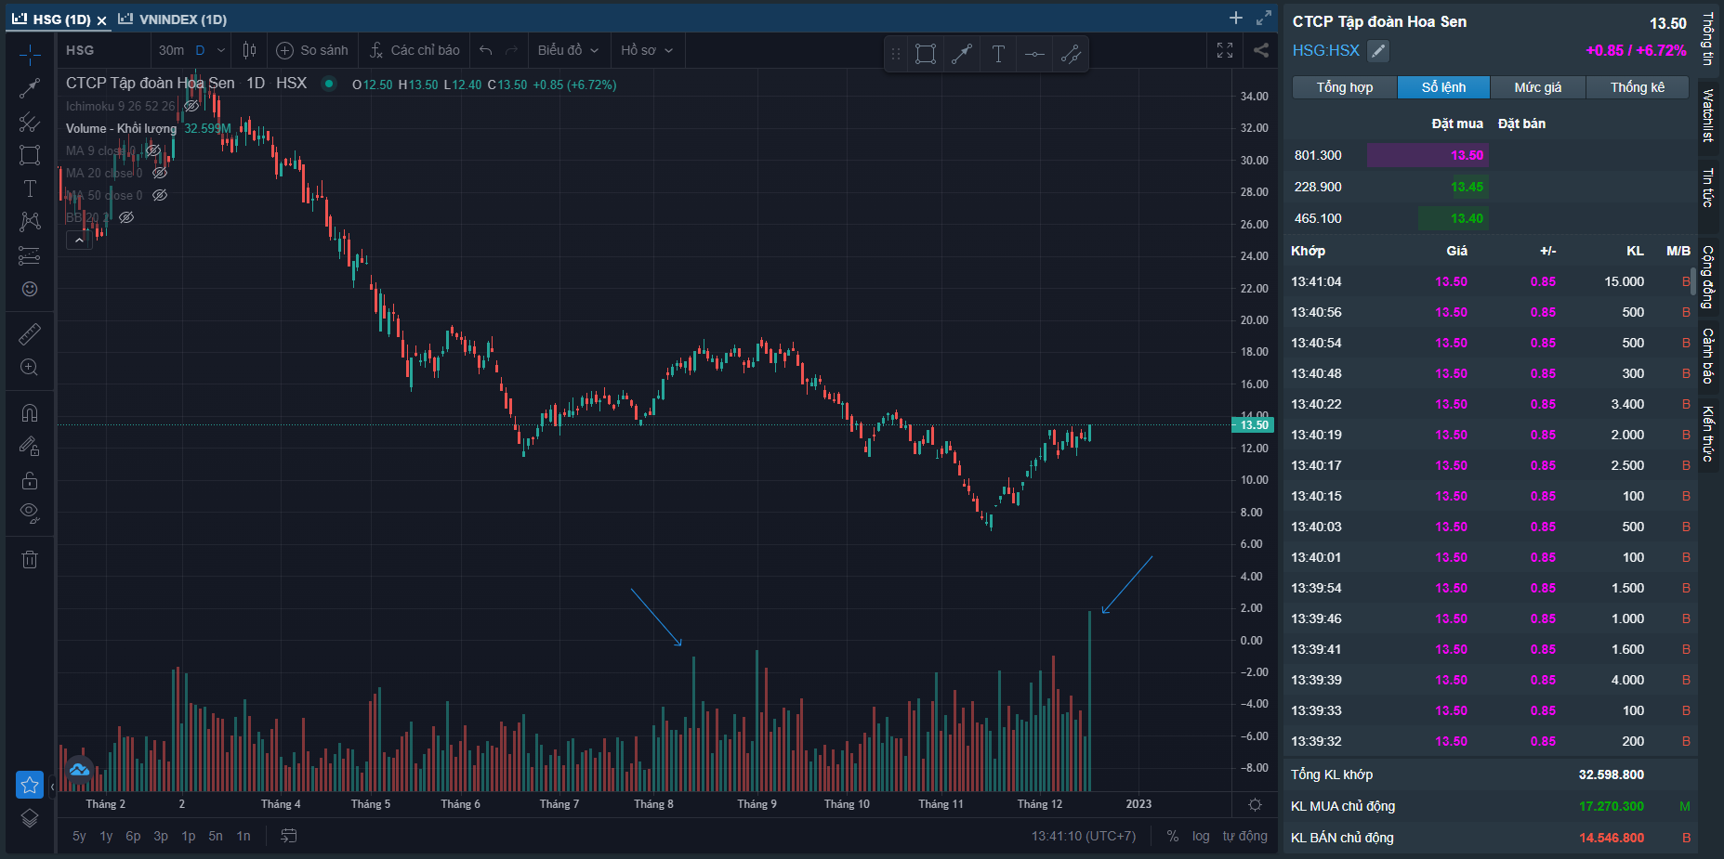This screenshot has height=859, width=1724.
Task: Select the magnet snap tool
Action: tap(30, 413)
